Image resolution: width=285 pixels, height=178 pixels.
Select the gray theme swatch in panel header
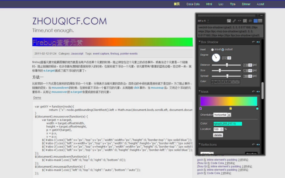coord(260,21)
